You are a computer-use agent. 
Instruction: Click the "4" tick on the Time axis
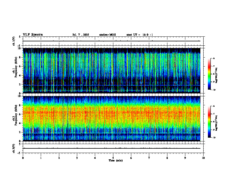tap(95, 158)
